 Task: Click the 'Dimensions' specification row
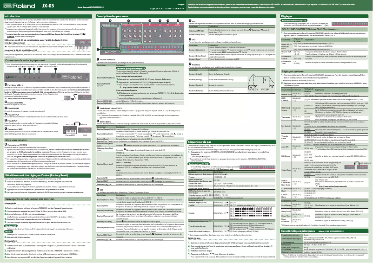(325, 244)
